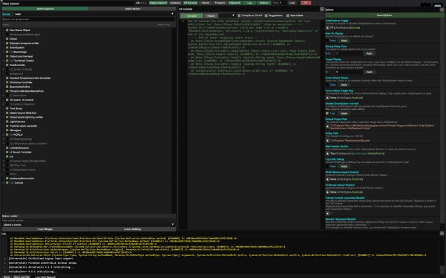446x278 pixels.
Task: Enable the Compile on Ctrl+R checkbox
Action: tap(239, 16)
